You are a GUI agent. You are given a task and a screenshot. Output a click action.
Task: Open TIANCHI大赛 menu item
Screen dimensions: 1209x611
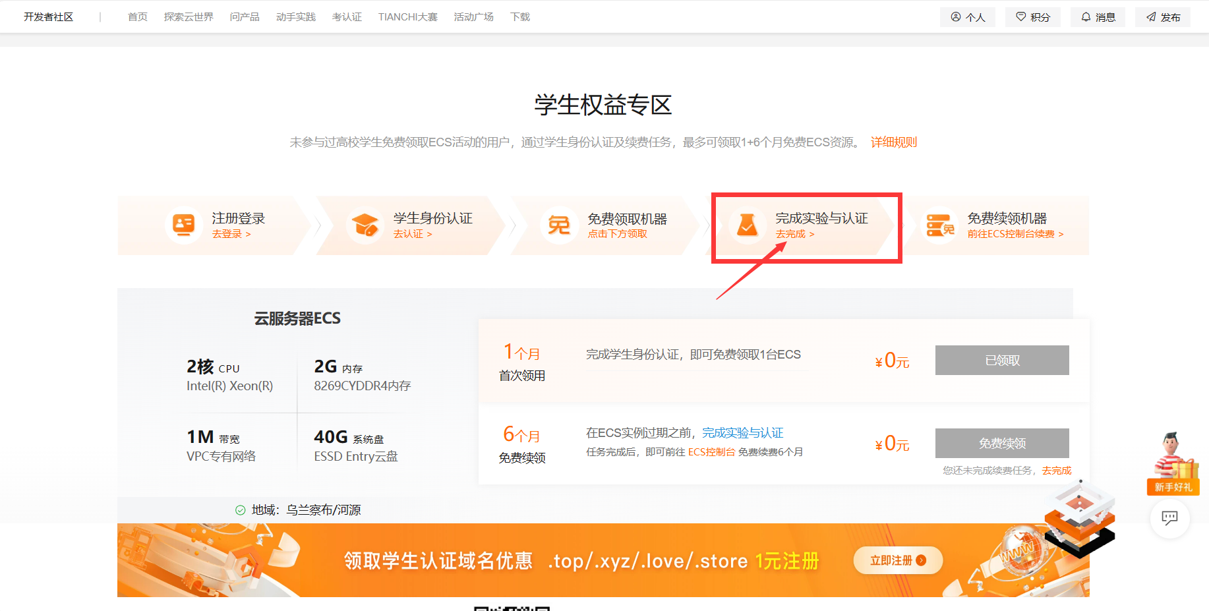tap(408, 17)
